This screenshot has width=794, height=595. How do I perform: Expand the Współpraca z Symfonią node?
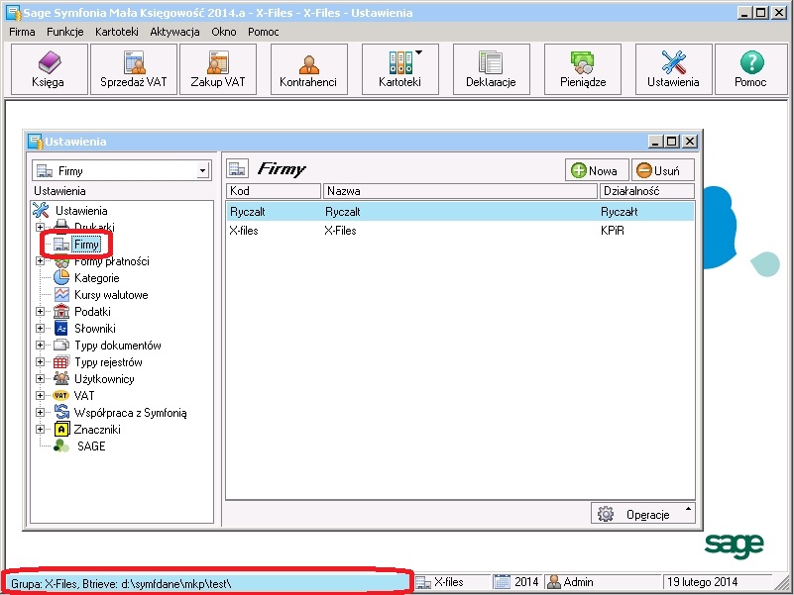[x=40, y=413]
